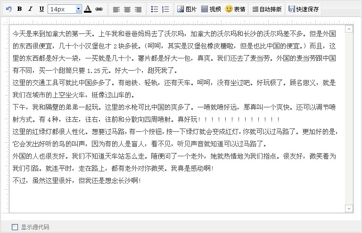Click the text '买一个甜筒只要 1.25 元'

73,71
